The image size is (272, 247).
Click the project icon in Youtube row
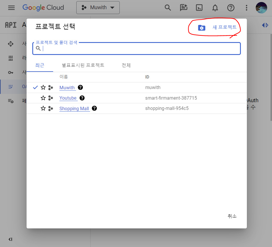(x=51, y=98)
